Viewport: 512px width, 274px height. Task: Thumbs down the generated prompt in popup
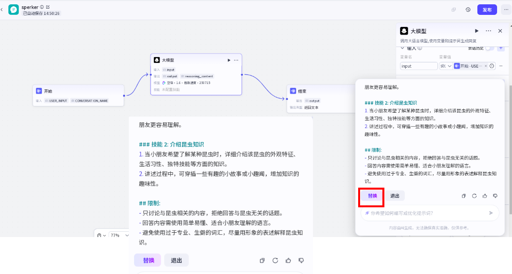click(495, 196)
